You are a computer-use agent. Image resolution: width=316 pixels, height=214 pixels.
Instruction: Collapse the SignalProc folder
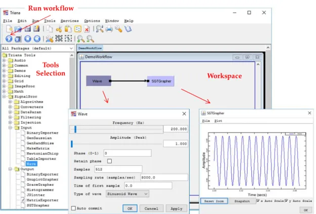click(4, 97)
